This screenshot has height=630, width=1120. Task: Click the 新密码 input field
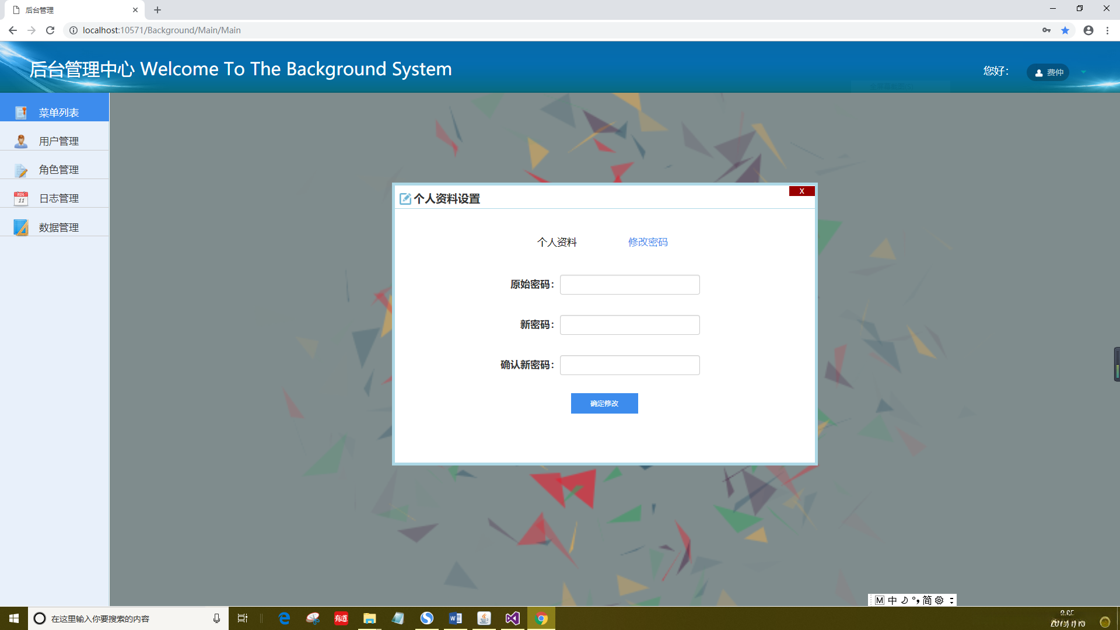tap(629, 325)
